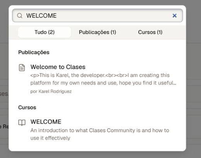This screenshot has width=201, height=158.
Task: Click the magnifying glass search icon
Action: [20, 16]
